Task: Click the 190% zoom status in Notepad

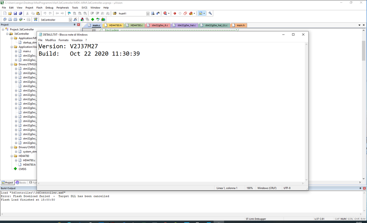Action: 249,188
